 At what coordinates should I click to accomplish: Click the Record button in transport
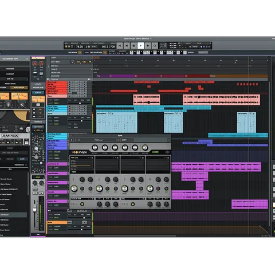click(148, 46)
